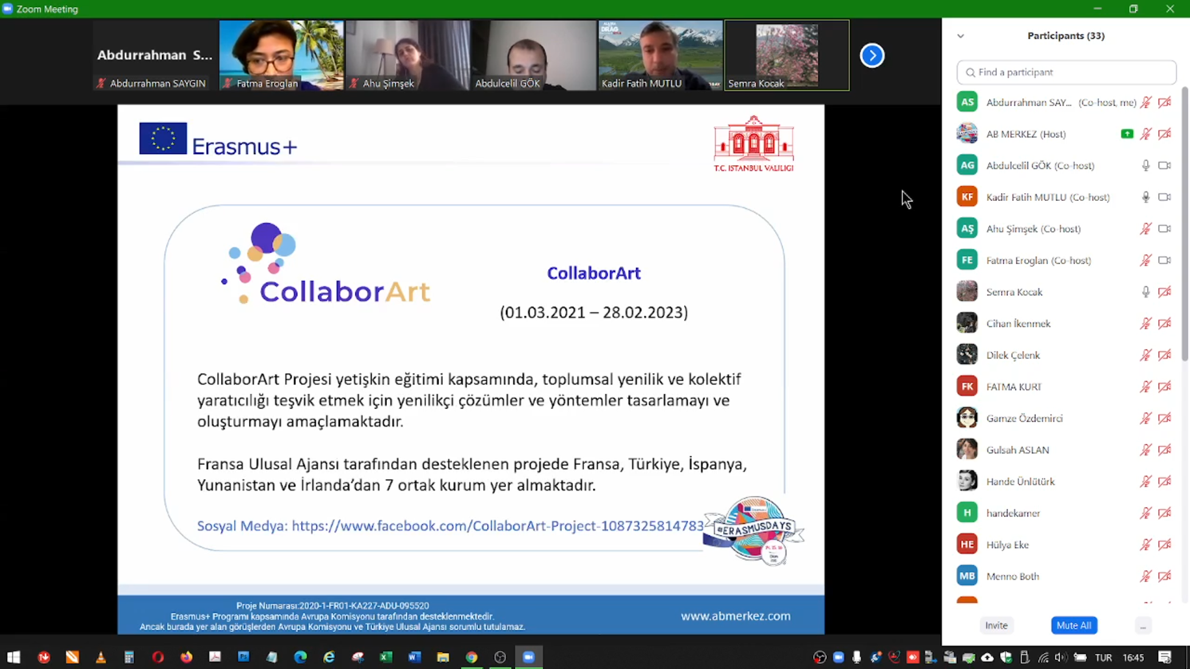Select FATMA KURT in the participant list
1190x669 pixels.
click(1014, 387)
